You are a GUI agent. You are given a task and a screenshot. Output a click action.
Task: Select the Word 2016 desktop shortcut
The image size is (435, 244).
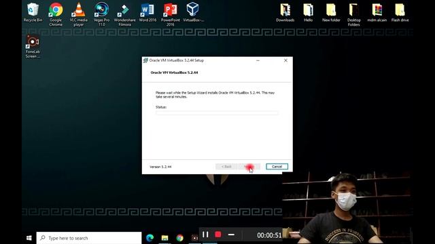[147, 12]
